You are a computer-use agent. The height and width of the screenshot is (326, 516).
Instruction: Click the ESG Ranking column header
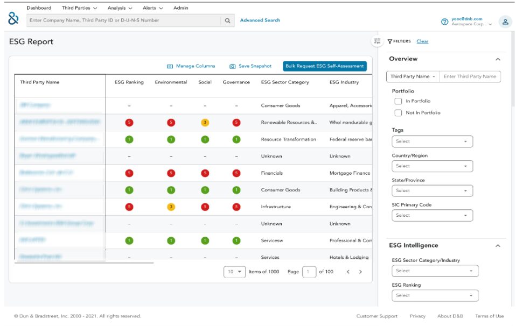[129, 82]
